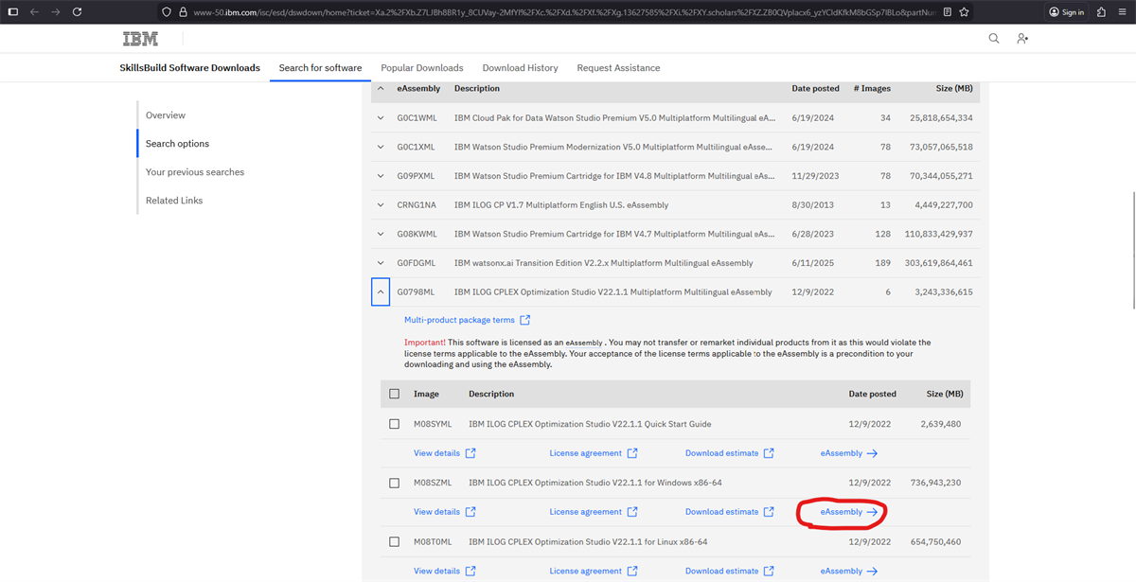Bookmark this page with the star icon

964,12
